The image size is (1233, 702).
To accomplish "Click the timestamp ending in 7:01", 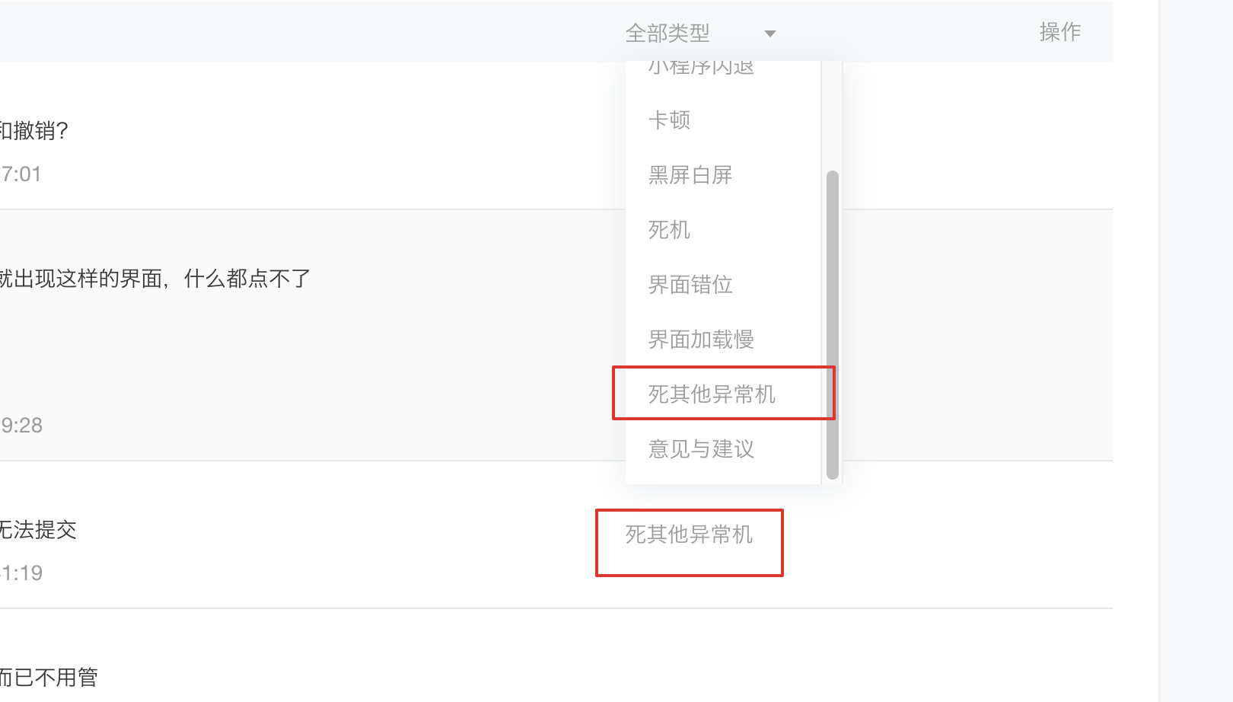I will point(21,174).
